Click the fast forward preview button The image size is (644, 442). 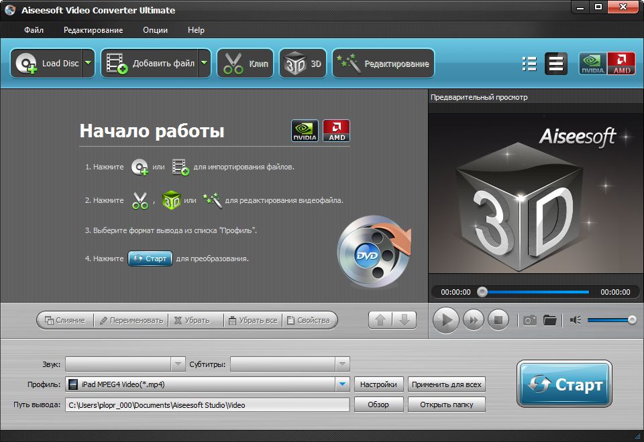[473, 320]
